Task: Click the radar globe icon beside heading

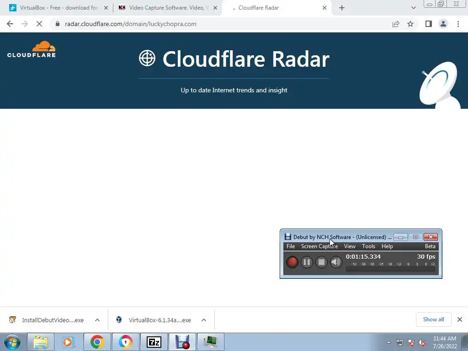Action: point(147,58)
